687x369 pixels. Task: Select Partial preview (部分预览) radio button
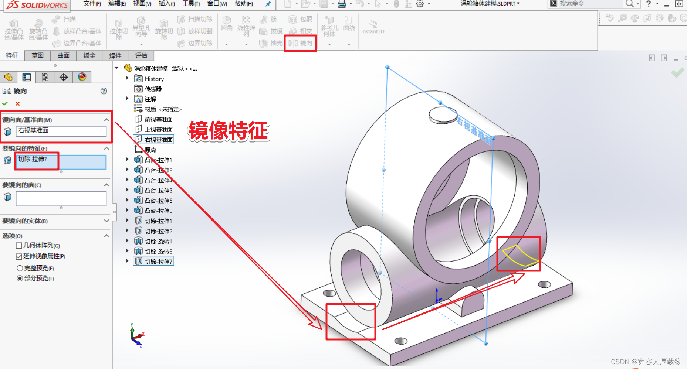point(20,278)
